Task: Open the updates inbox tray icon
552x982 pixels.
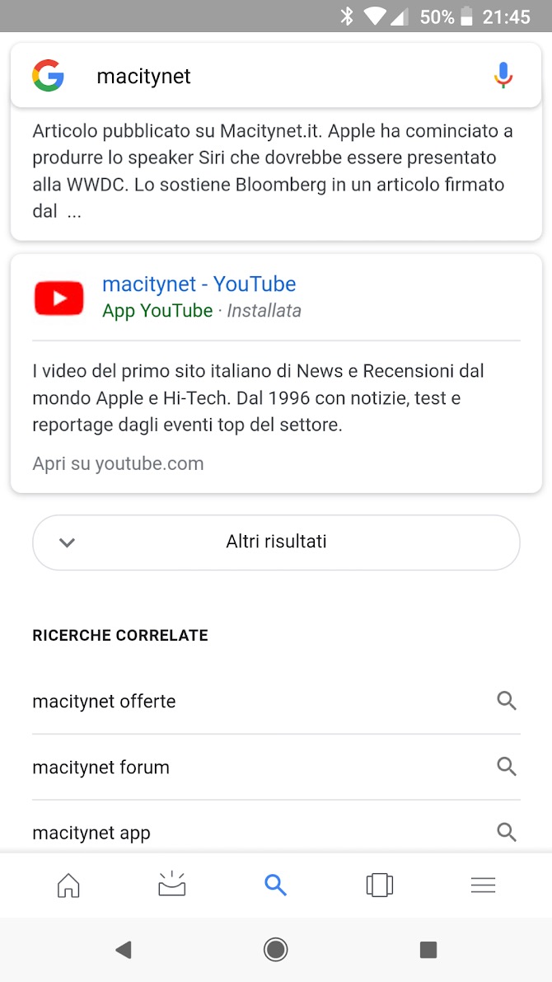Action: tap(171, 885)
